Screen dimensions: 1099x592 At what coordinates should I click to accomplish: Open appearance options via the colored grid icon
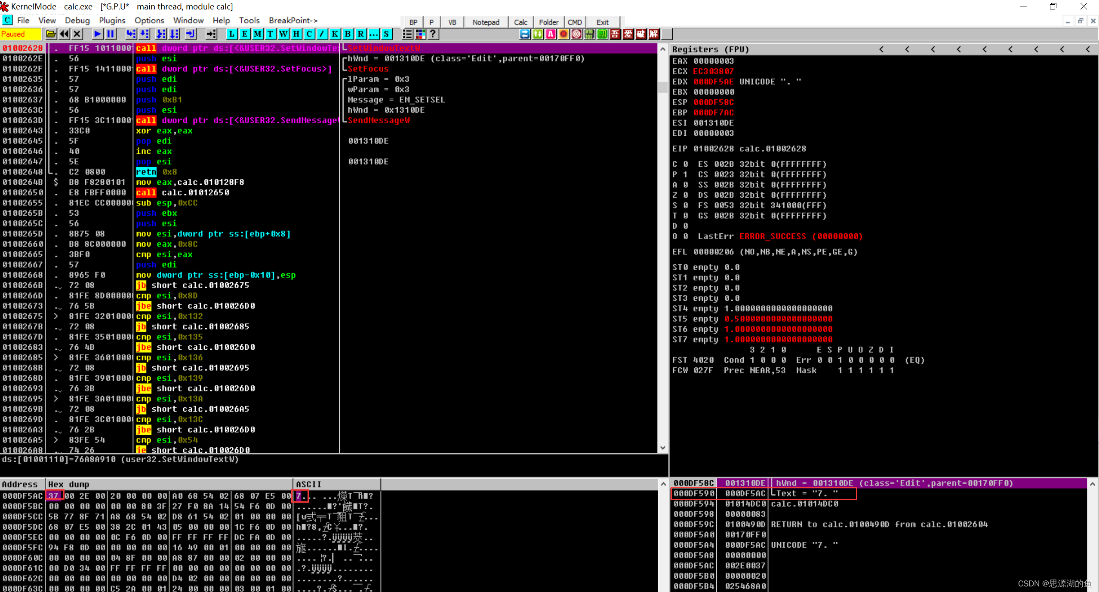tap(420, 34)
